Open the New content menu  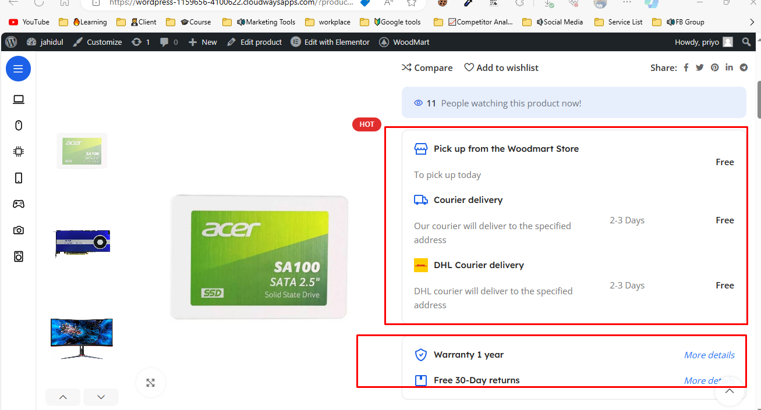[203, 42]
